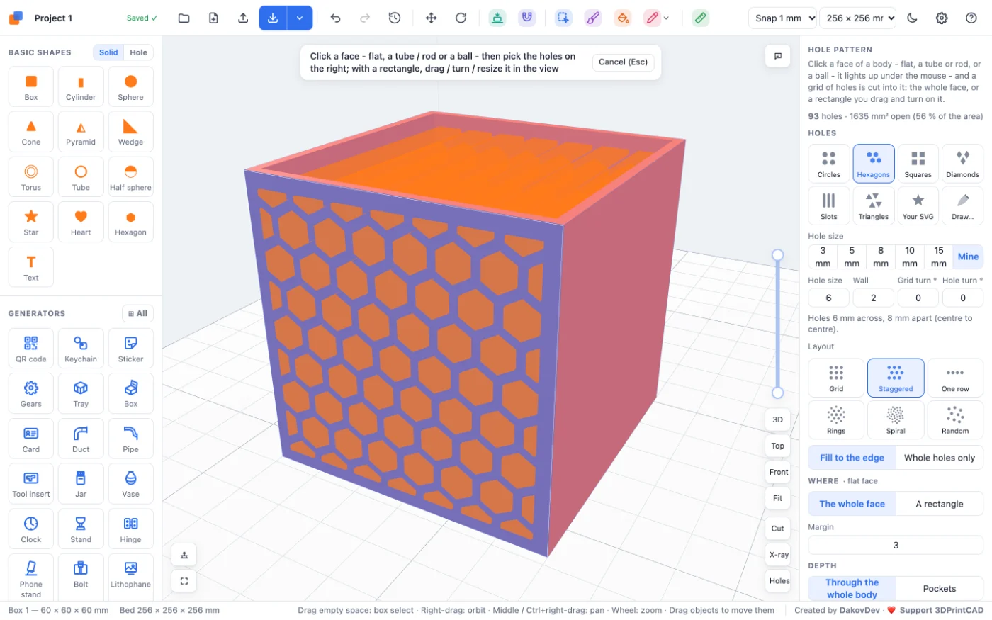
Task: Switch to Front view
Action: (x=779, y=472)
